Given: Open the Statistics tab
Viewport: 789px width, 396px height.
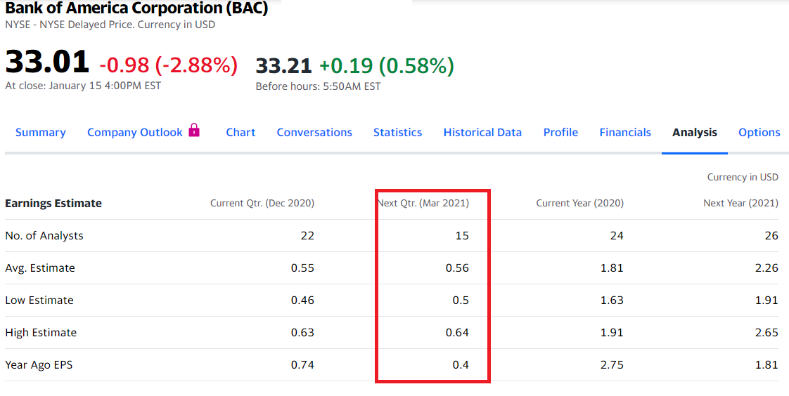Looking at the screenshot, I should [397, 132].
